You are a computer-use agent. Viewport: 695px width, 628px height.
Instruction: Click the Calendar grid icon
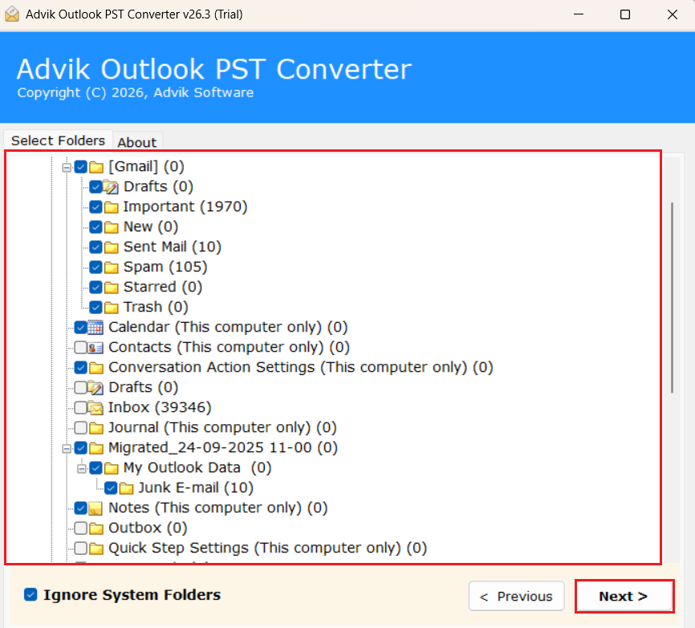96,328
